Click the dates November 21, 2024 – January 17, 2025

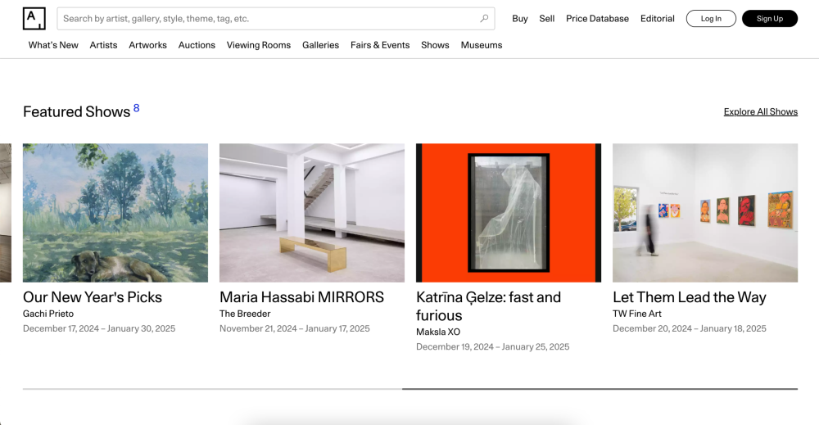click(x=295, y=328)
